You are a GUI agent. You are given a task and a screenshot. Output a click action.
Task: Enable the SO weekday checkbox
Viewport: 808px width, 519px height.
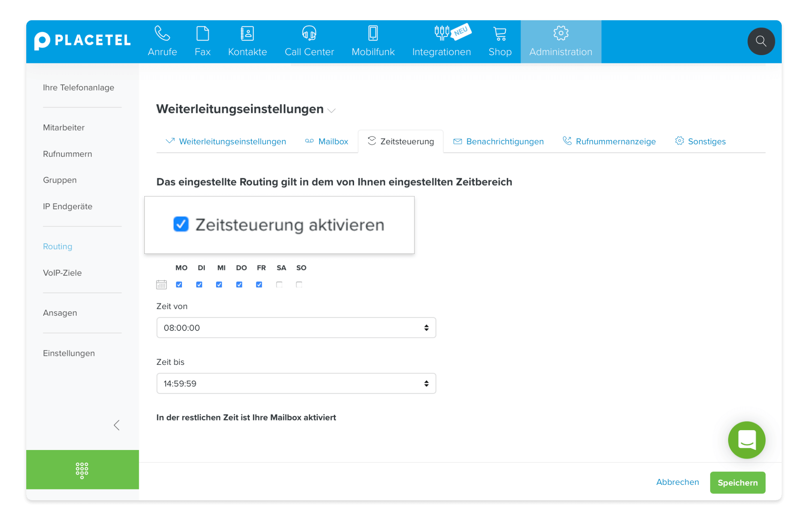(299, 285)
